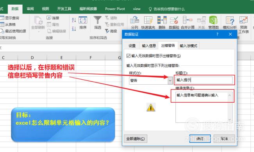Switch to the 设置 tab in dialog
This screenshot has height=152, width=254.
click(x=132, y=46)
